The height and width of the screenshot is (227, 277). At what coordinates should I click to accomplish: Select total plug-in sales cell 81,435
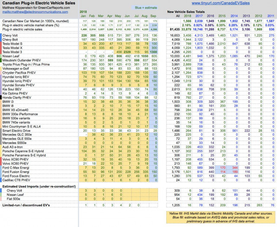(174, 29)
